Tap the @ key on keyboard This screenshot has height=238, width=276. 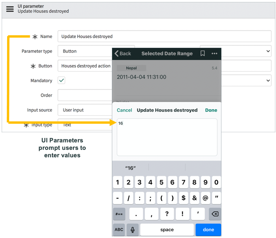pyautogui.click(x=205, y=198)
